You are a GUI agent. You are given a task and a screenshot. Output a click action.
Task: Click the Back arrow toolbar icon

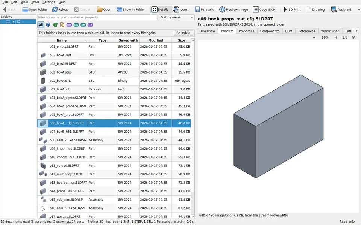coord(5,9)
